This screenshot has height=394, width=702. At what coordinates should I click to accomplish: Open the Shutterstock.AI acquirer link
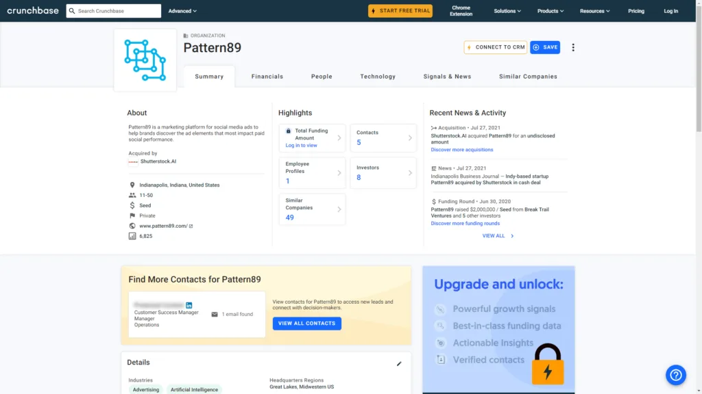click(x=158, y=161)
